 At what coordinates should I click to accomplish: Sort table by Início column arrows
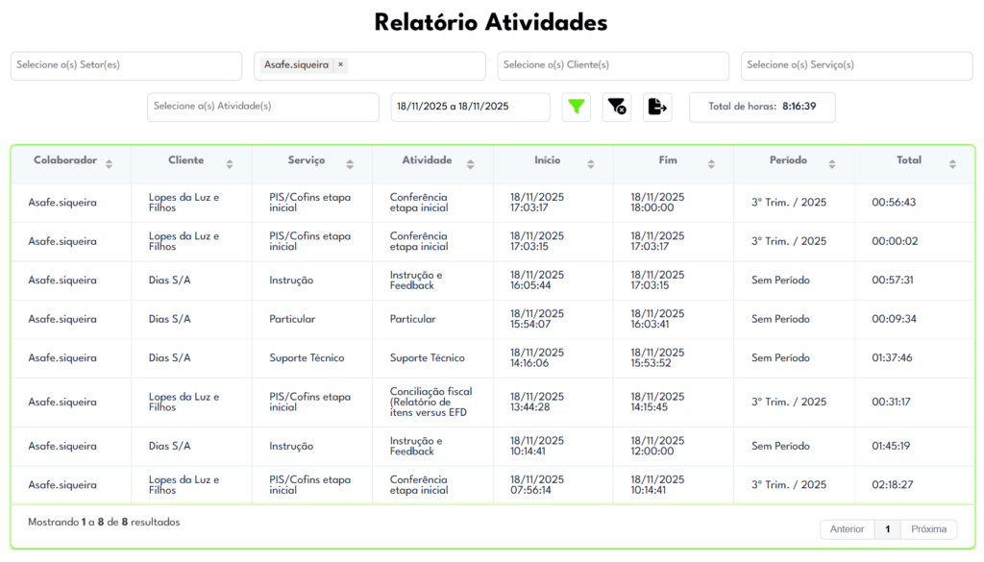[591, 163]
